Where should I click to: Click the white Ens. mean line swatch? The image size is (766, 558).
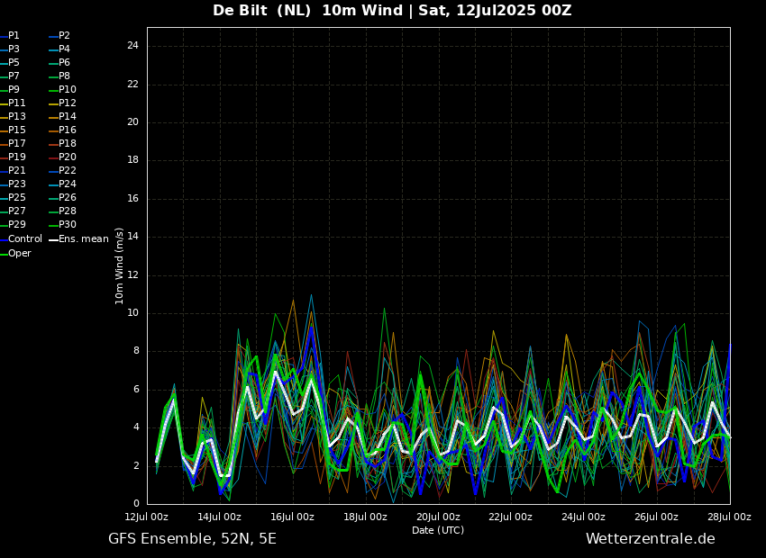pos(52,239)
